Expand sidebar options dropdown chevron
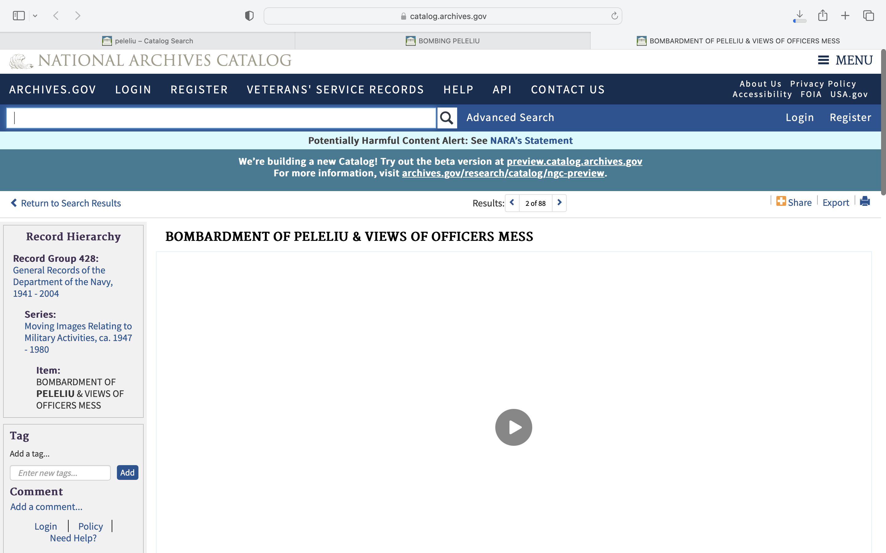This screenshot has height=553, width=886. pos(35,16)
